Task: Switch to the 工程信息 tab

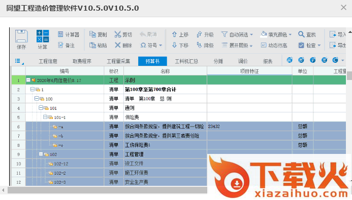Action: pos(48,61)
